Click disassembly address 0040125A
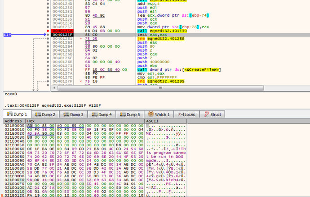This screenshot has width=310, height=197. pos(62,31)
